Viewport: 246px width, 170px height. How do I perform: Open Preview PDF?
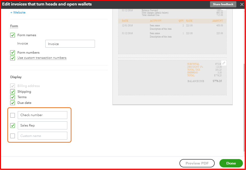[197, 163]
